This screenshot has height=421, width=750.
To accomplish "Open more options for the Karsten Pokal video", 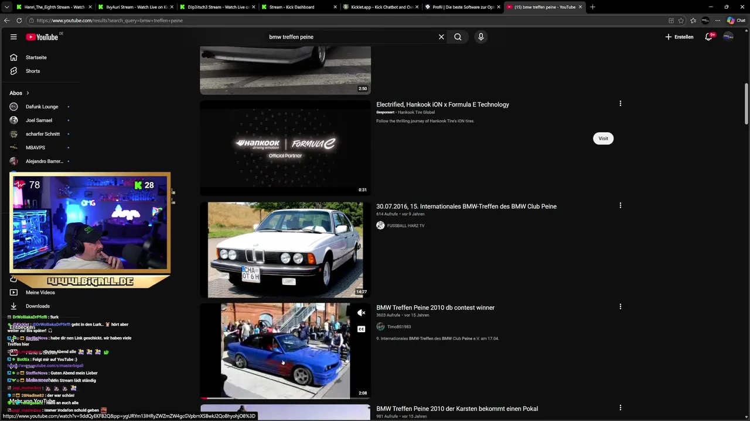I will [x=620, y=408].
